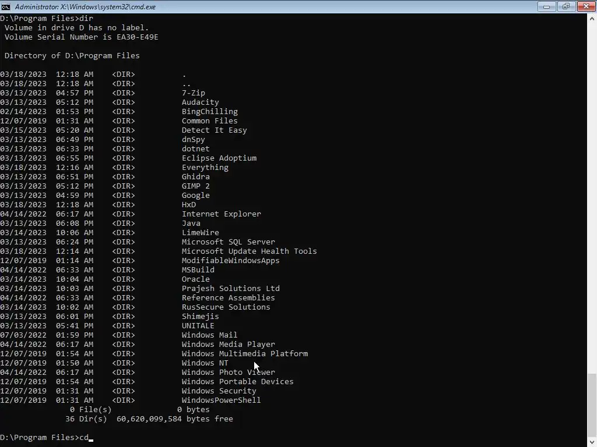The height and width of the screenshot is (447, 597).
Task: Click the GIMP 2 entry
Action: 196,186
